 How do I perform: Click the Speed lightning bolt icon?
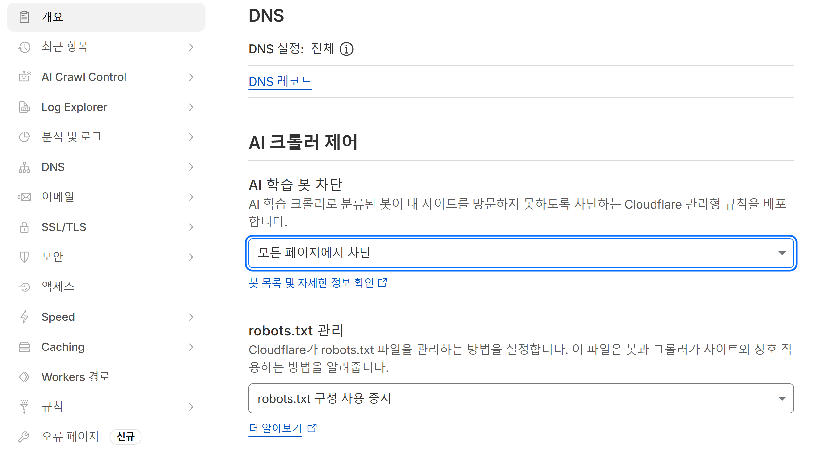(25, 317)
